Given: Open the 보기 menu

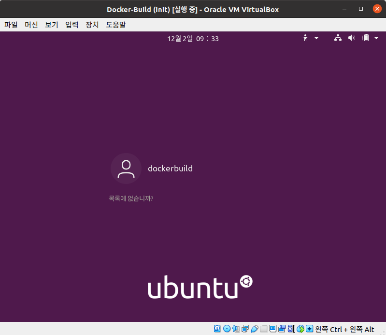Looking at the screenshot, I should click(51, 25).
